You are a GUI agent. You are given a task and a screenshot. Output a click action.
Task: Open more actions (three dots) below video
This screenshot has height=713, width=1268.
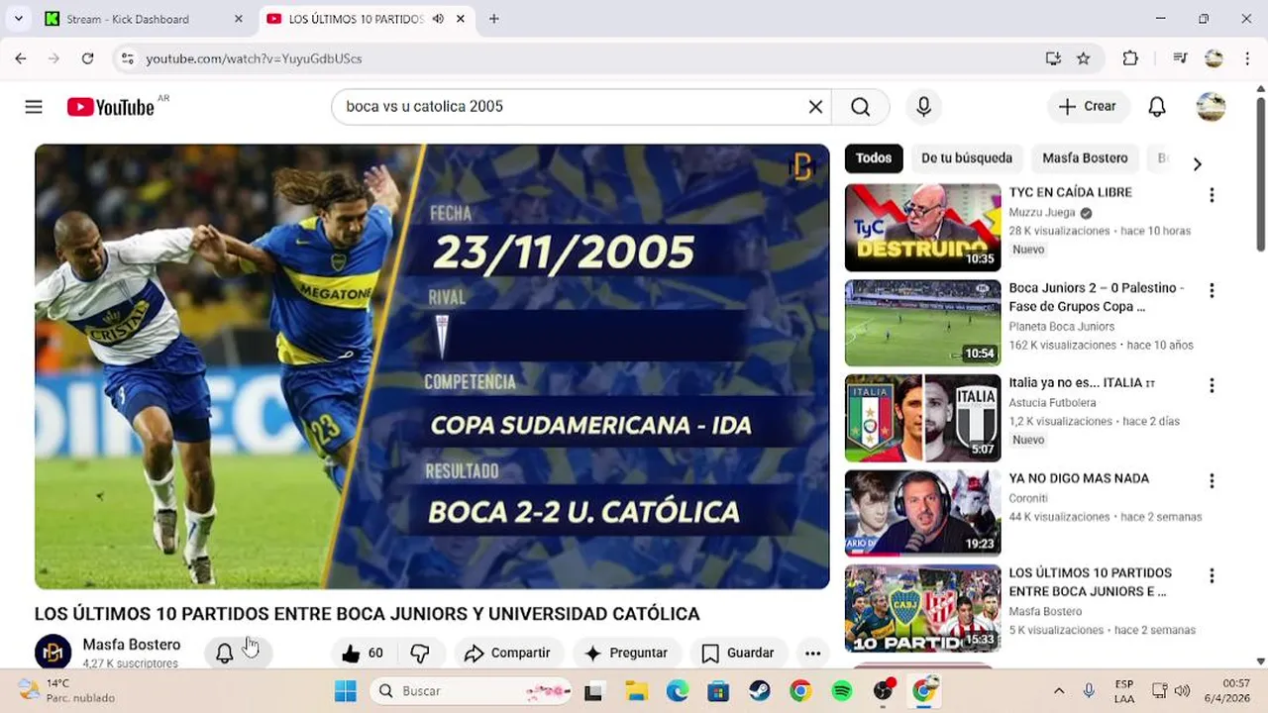tap(812, 653)
